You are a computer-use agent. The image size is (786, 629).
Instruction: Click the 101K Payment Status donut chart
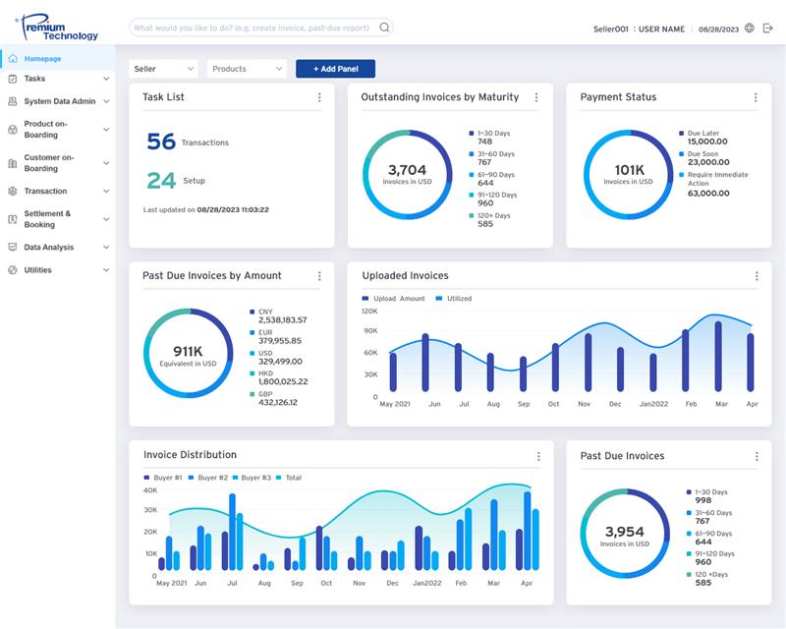tap(628, 175)
